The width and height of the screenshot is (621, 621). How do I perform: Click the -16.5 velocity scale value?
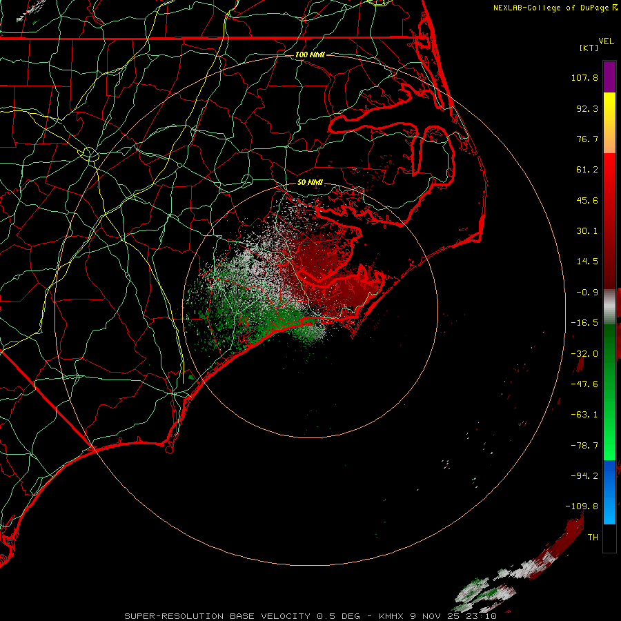pyautogui.click(x=584, y=323)
